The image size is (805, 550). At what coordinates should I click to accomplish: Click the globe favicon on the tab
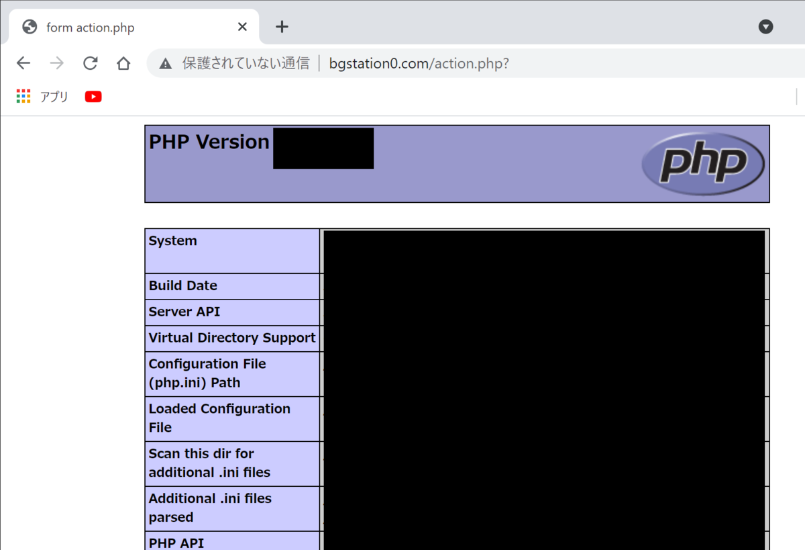[x=30, y=27]
